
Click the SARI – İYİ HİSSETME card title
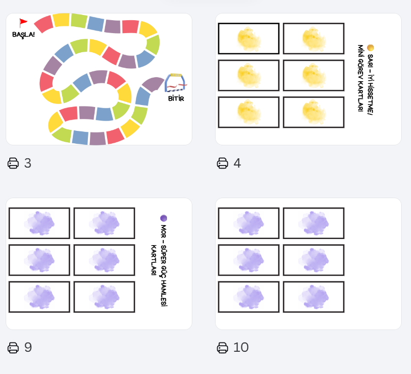tap(366, 80)
